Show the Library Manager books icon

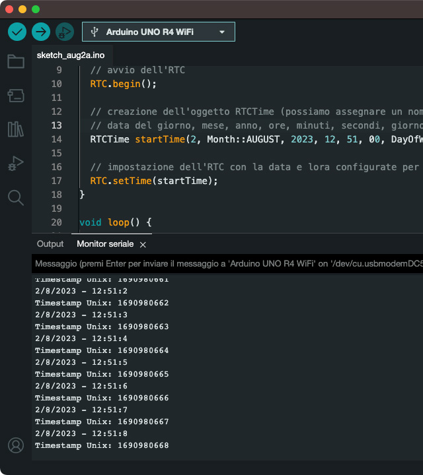coord(16,129)
